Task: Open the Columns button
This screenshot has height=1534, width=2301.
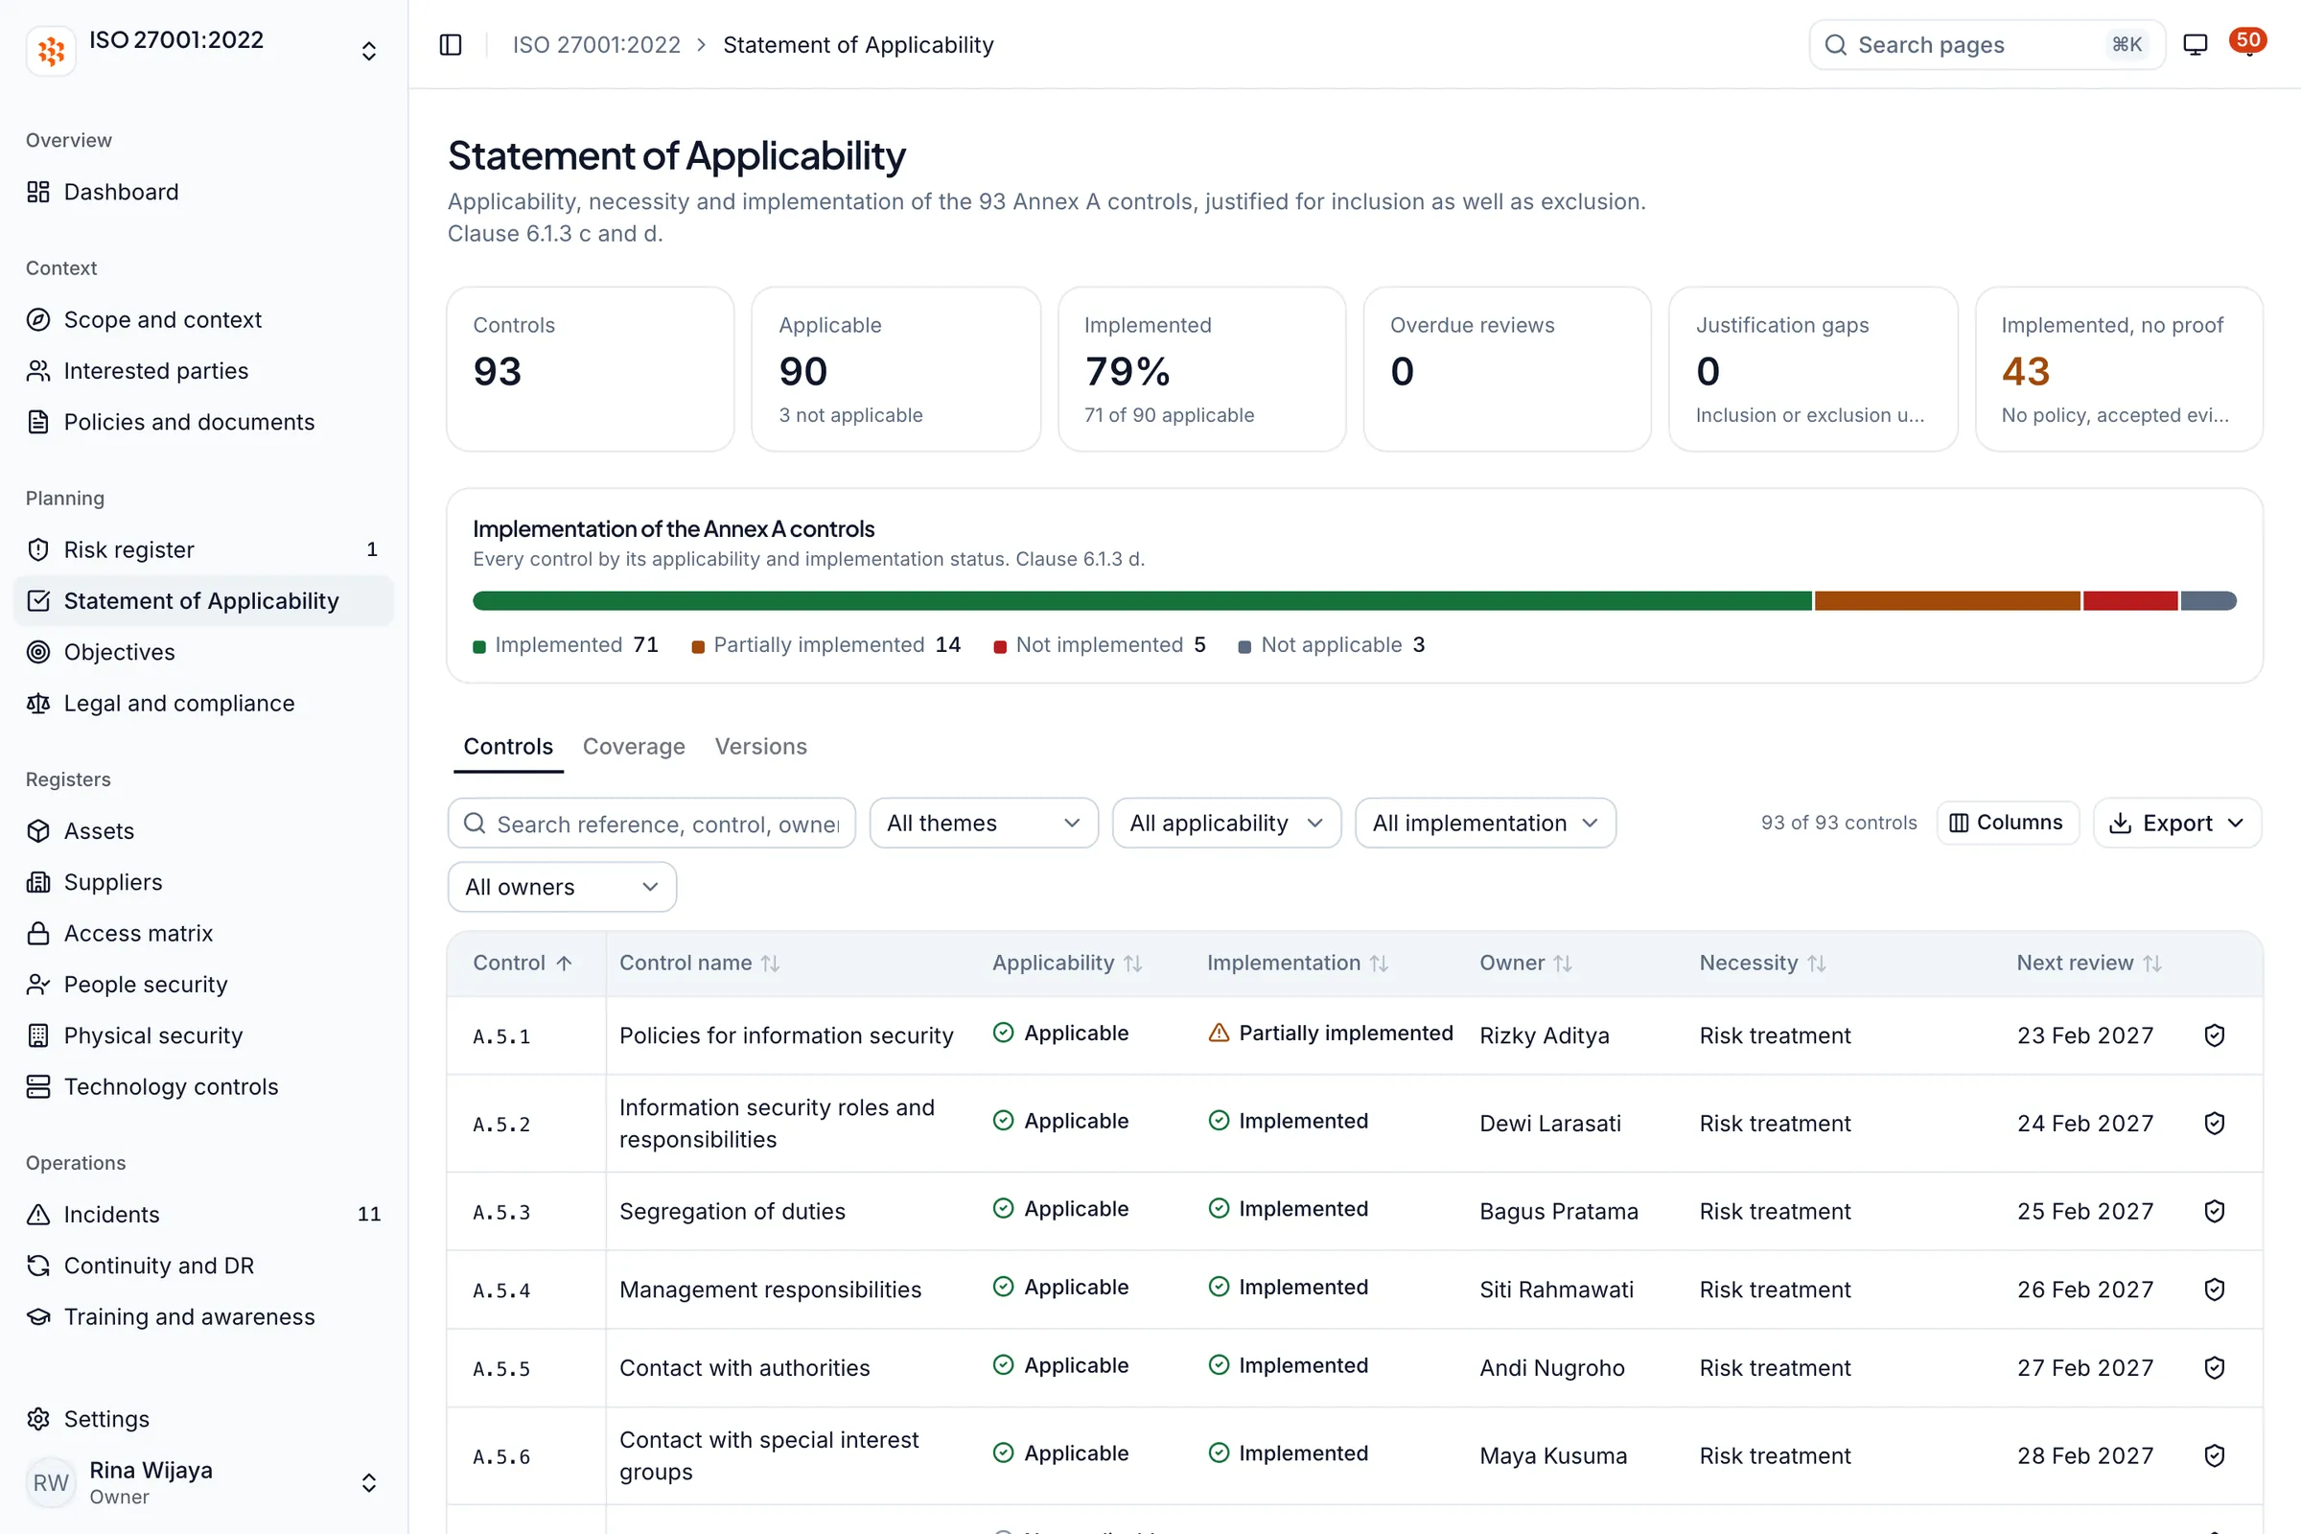Action: (2007, 823)
